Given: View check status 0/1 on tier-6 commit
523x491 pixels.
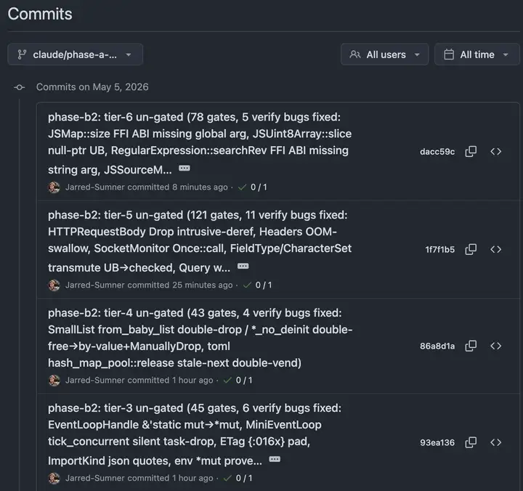Looking at the screenshot, I should pos(253,187).
